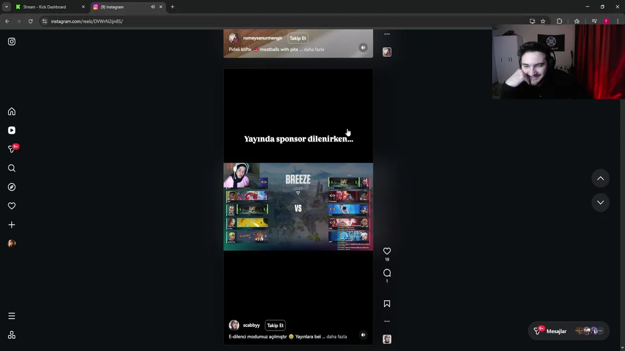625x351 pixels.
Task: Open Instagram logo home link
Action: (12, 41)
